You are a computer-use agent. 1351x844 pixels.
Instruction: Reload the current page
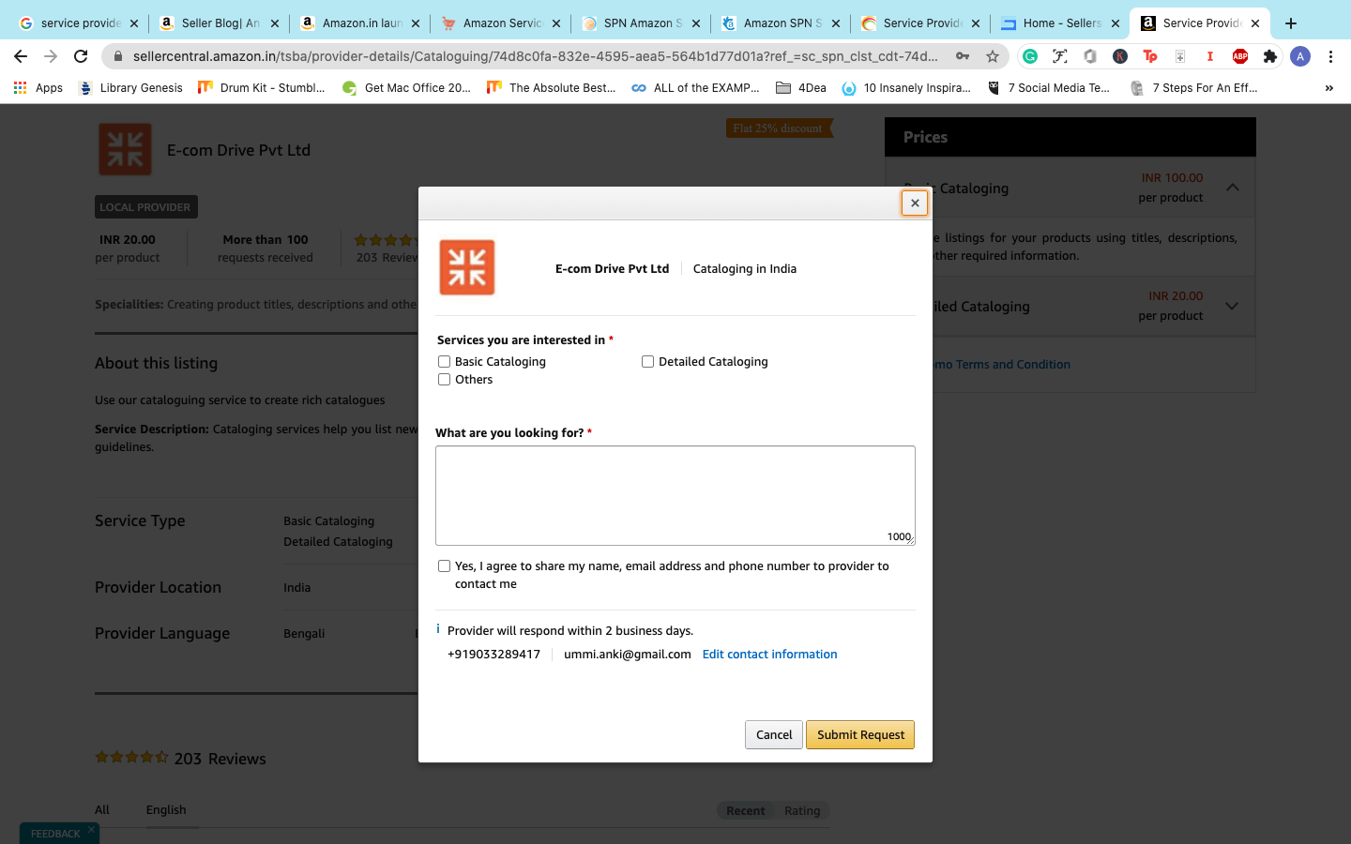click(x=81, y=56)
